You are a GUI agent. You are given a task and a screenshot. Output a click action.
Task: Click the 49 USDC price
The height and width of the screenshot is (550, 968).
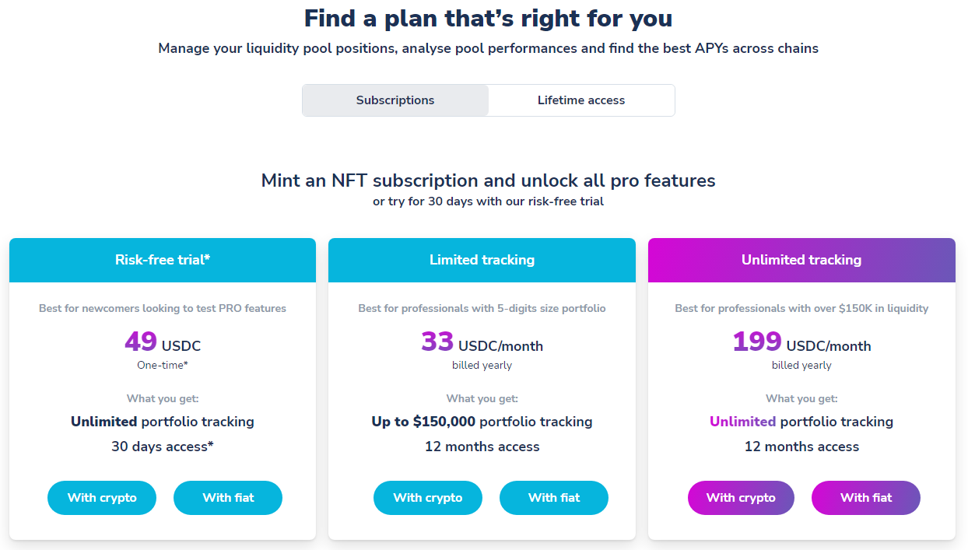163,342
